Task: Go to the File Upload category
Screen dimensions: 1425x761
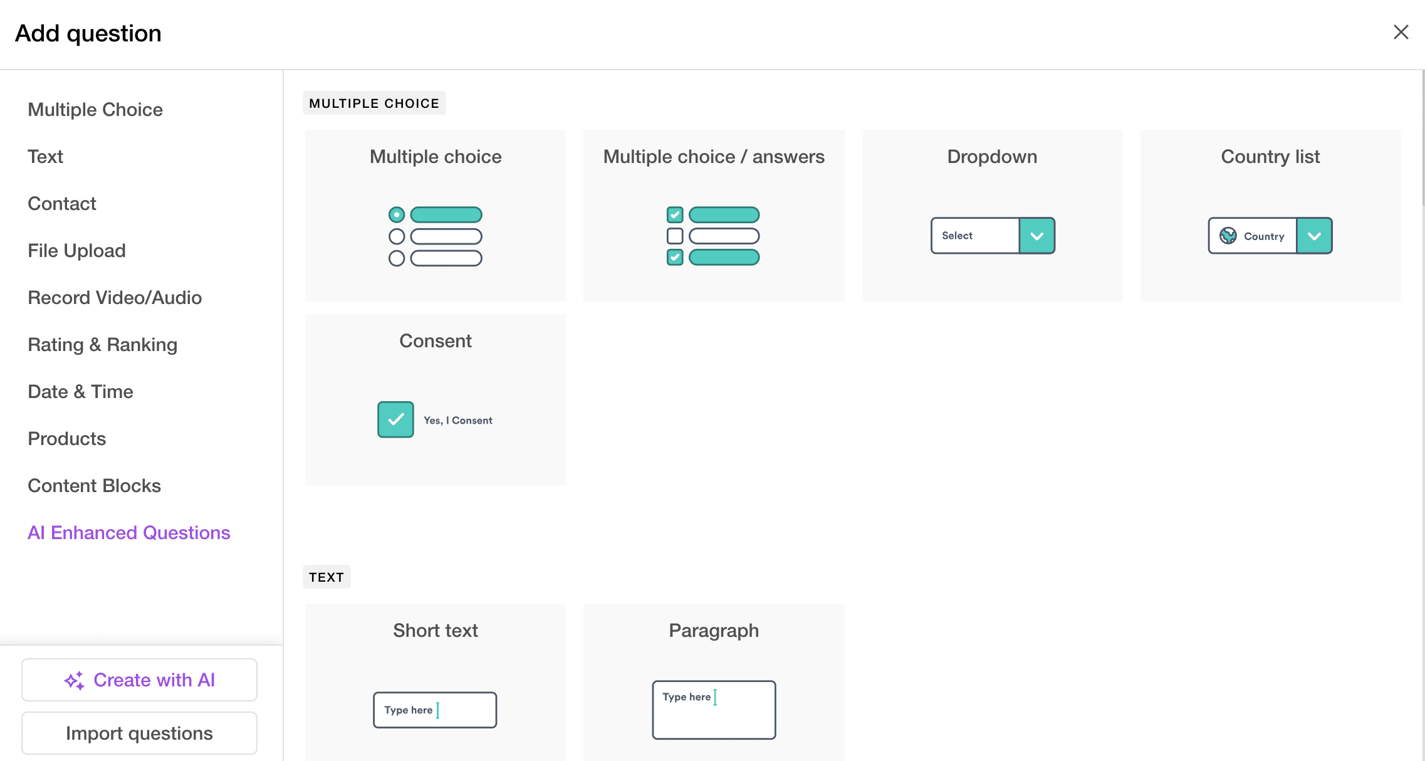Action: (x=76, y=250)
